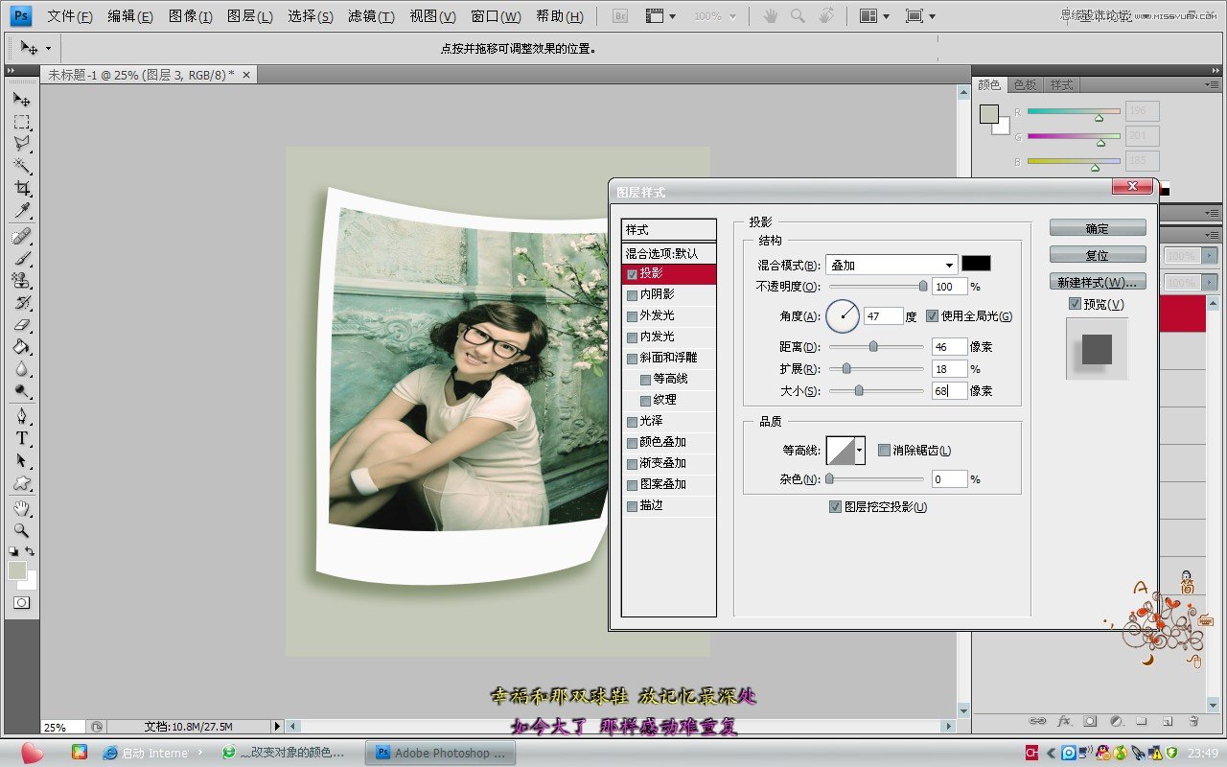Open the Move tool preset picker
This screenshot has height=767, width=1227.
coord(48,48)
